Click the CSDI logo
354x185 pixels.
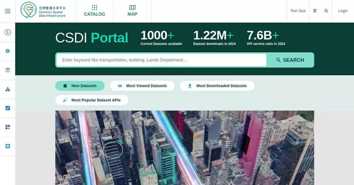click(43, 10)
